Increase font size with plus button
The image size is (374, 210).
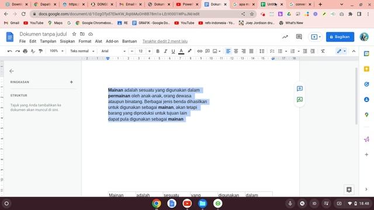coord(150,51)
